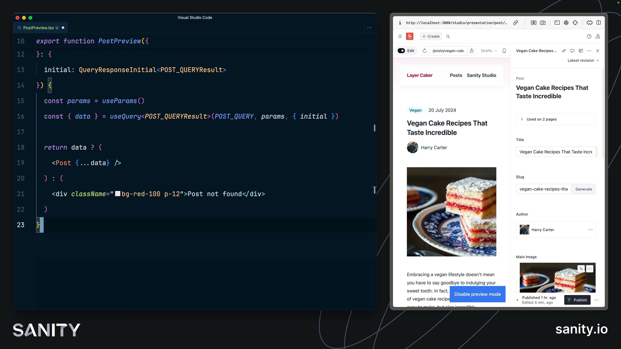
Task: Open the Harry Carter author reference options menu
Action: tap(590, 230)
